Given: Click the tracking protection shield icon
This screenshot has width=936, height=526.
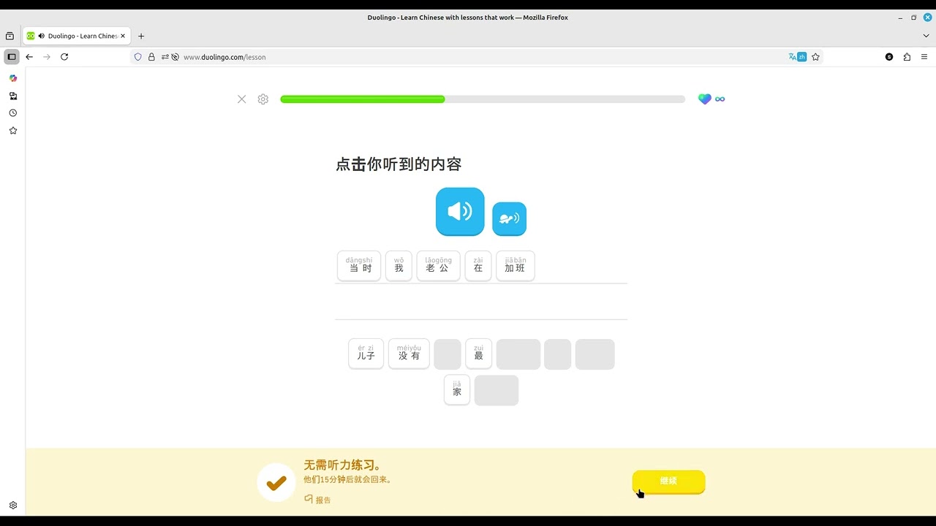Looking at the screenshot, I should coord(137,57).
